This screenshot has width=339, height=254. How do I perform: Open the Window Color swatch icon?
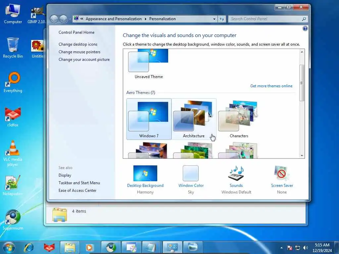coord(190,173)
